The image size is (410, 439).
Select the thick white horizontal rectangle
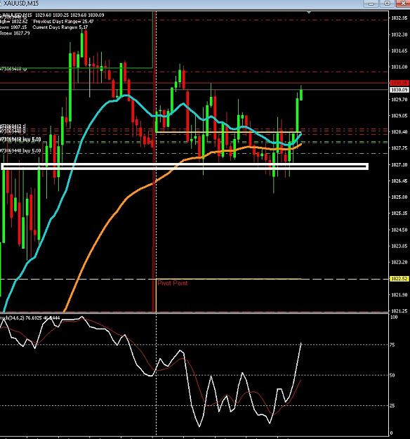pos(185,166)
